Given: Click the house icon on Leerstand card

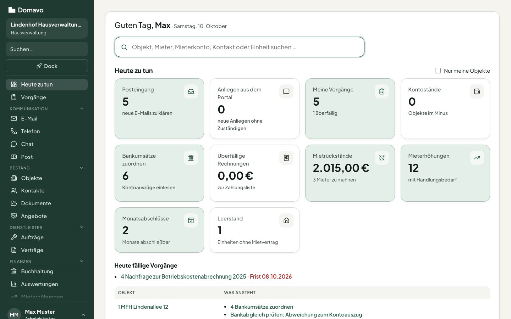Looking at the screenshot, I should 286,220.
